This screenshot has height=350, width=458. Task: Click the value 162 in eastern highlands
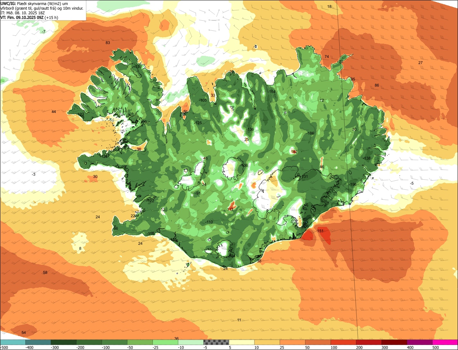click(294, 152)
